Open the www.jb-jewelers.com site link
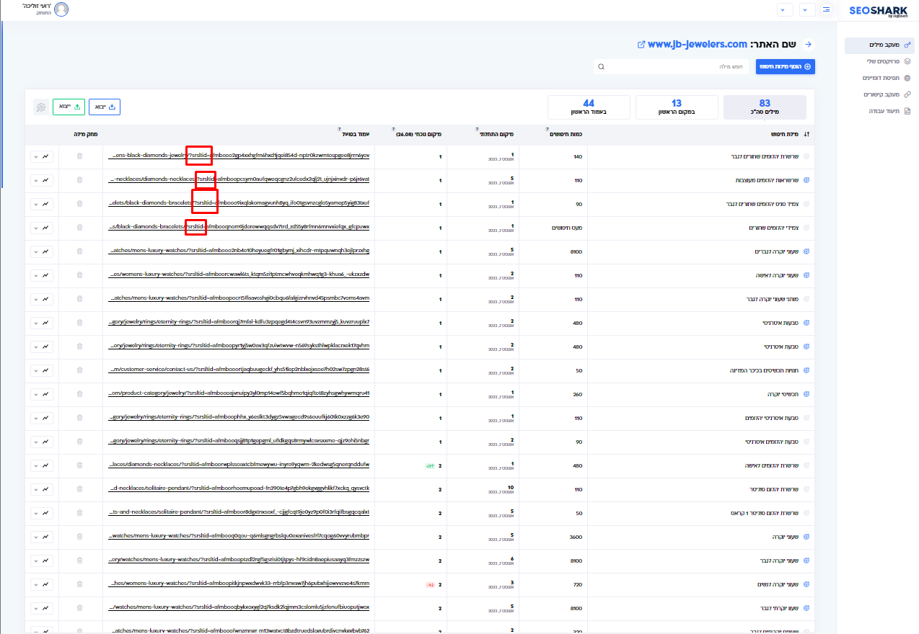Screen dimensions: 919x634 click(698, 45)
